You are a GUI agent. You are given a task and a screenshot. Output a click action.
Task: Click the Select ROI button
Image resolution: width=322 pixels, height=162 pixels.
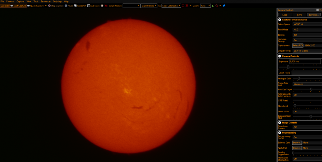coord(298,45)
